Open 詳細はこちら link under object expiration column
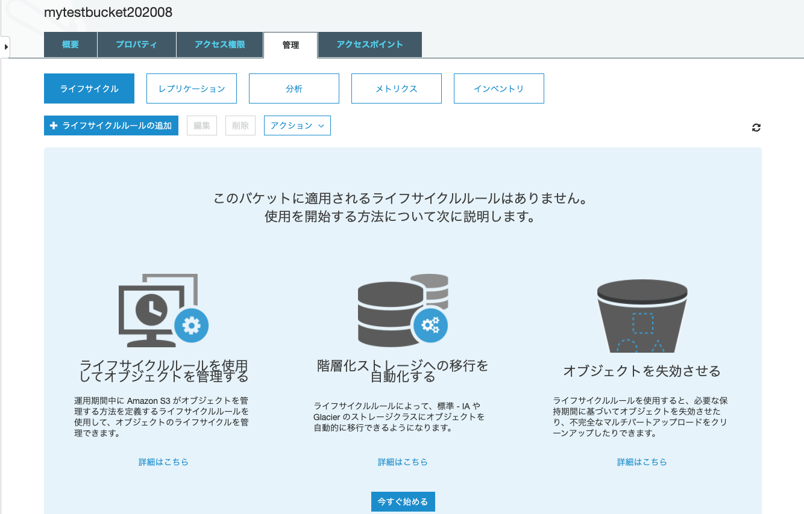The image size is (804, 514). pos(642,462)
